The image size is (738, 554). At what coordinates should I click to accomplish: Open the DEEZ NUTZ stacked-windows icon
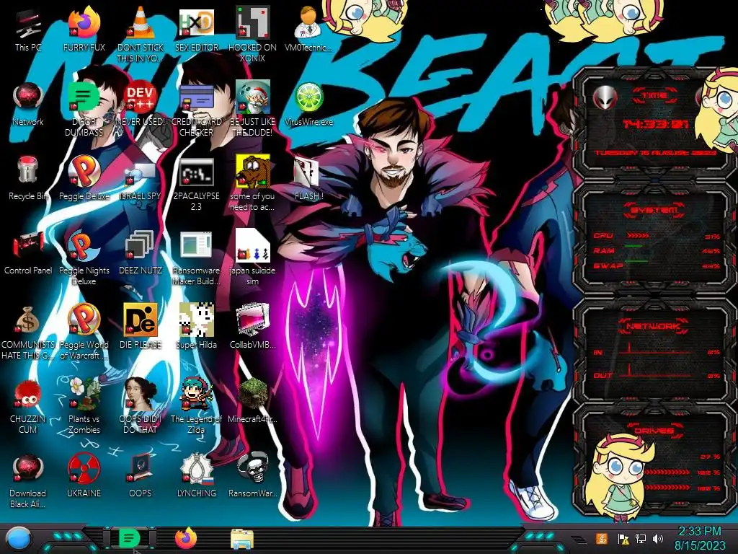[140, 252]
